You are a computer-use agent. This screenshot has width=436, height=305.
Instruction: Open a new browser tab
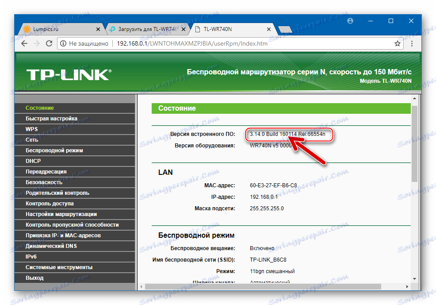pos(285,29)
